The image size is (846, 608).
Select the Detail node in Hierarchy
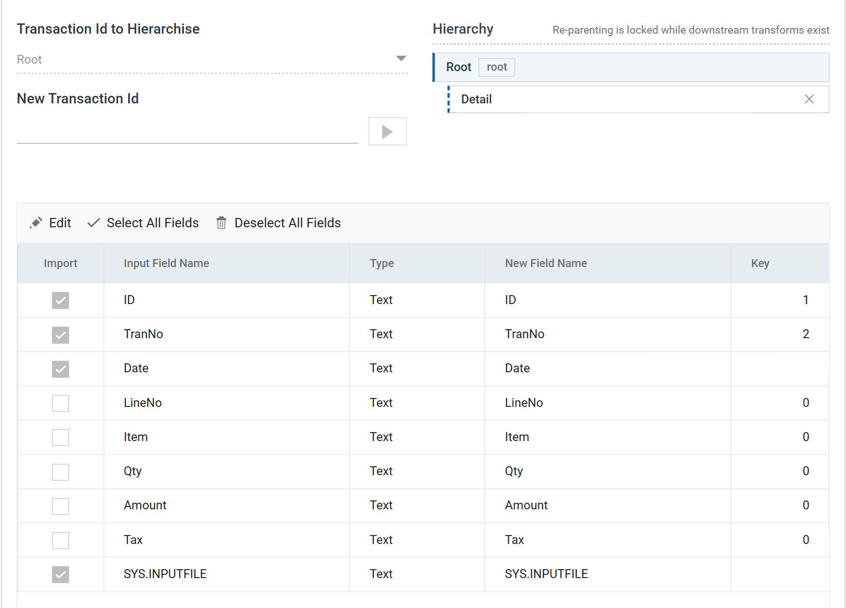point(639,99)
